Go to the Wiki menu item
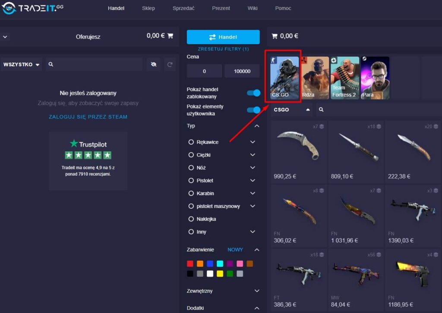 point(253,8)
